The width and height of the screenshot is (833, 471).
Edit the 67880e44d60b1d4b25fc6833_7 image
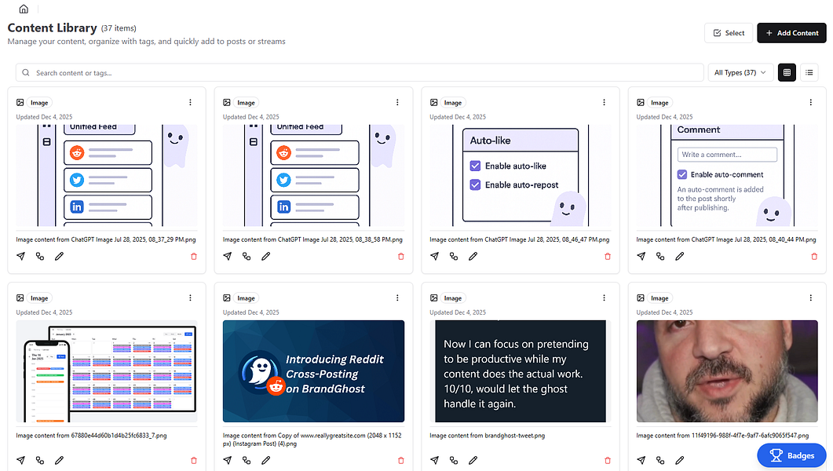click(59, 460)
